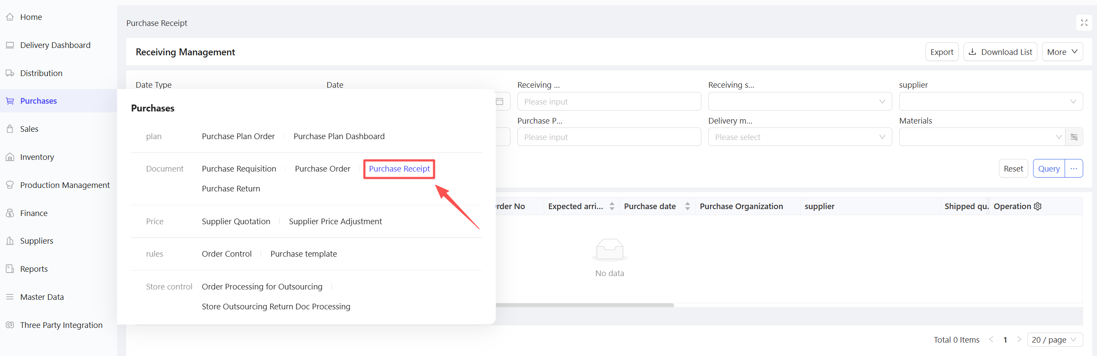The image size is (1097, 356).
Task: Click the Query button
Action: pyautogui.click(x=1049, y=168)
